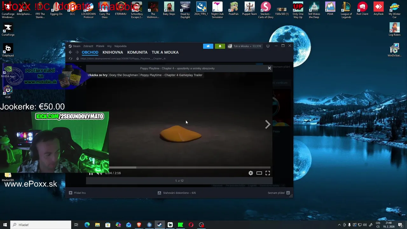Open the My Winter Car shortcut
Viewport: 407px width, 229px height.
click(x=395, y=10)
